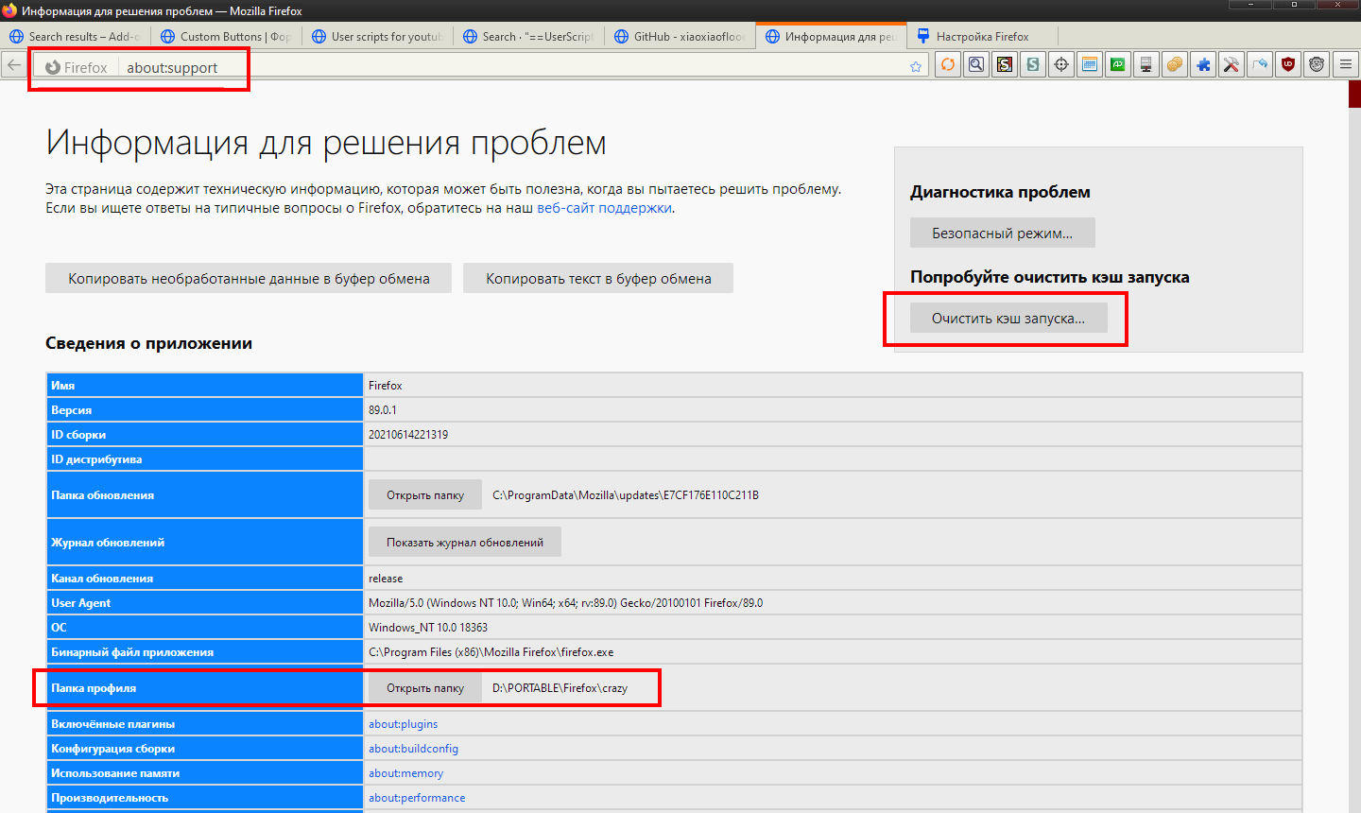Click the update folder path C:\ProgramData\Mozilla\updates
Viewport: 1361px width, 813px height.
coord(626,494)
